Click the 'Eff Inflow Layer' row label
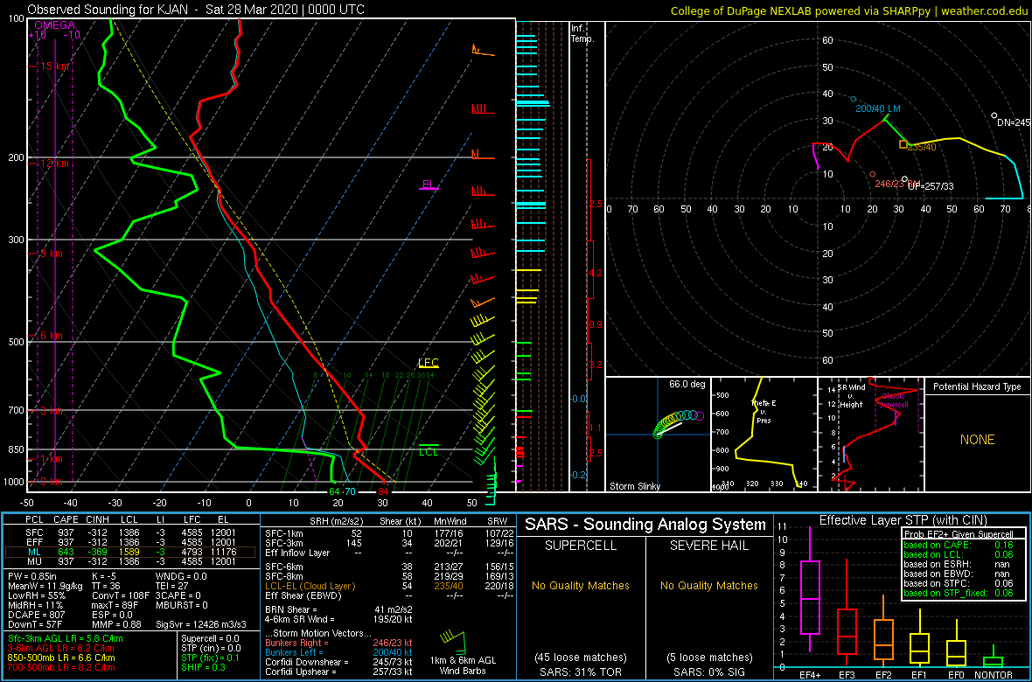Screen dimensions: 1032x682 (297, 552)
